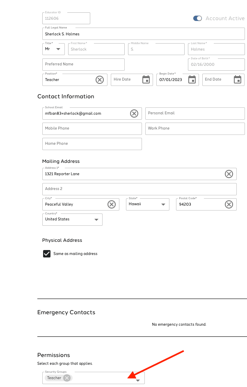Viewport: 247px width, 387px height.
Task: Clear the Postal Code field
Action: point(229,204)
